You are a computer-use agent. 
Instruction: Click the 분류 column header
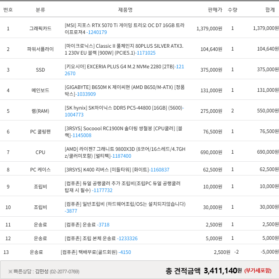(40, 9)
